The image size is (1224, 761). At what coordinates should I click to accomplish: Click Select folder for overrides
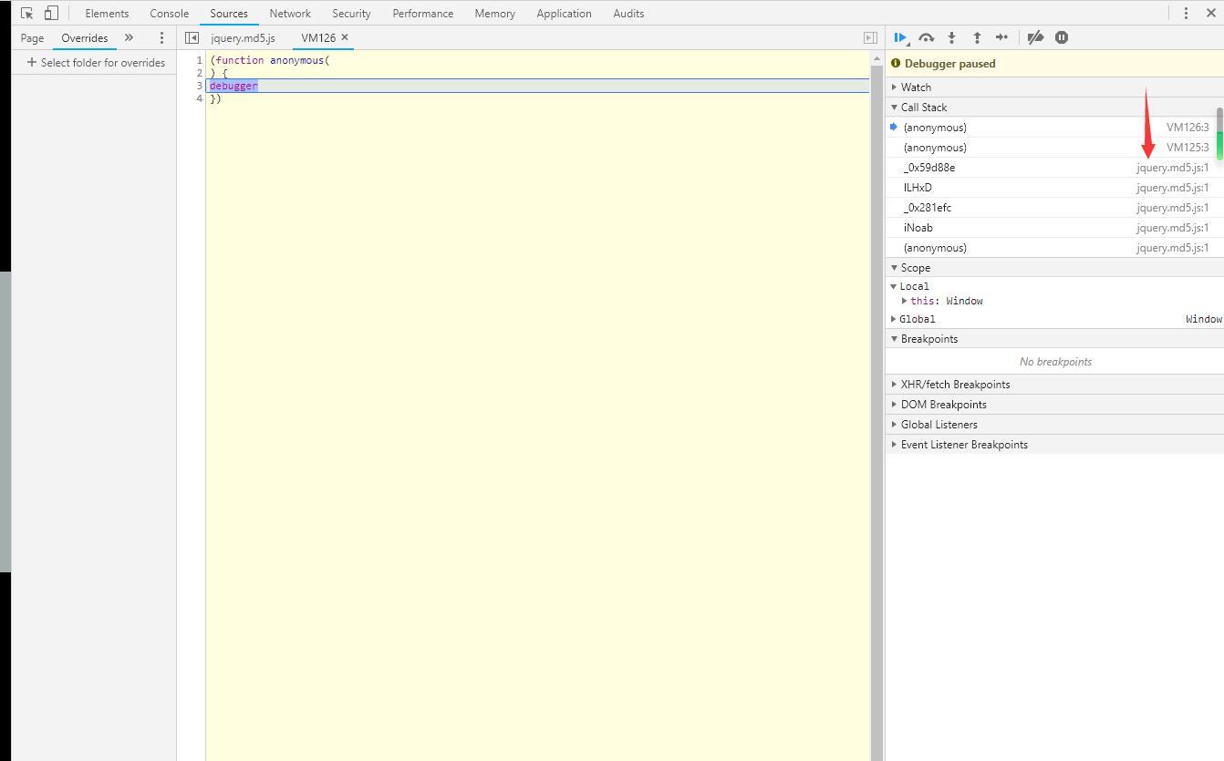(96, 63)
